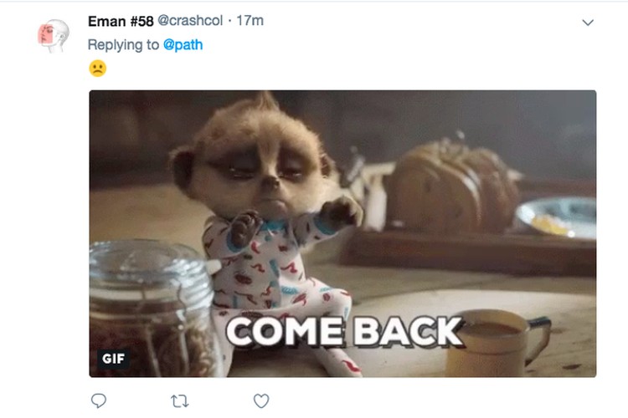The width and height of the screenshot is (628, 418).
Task: Click the display name Eman #58
Action: pos(121,21)
